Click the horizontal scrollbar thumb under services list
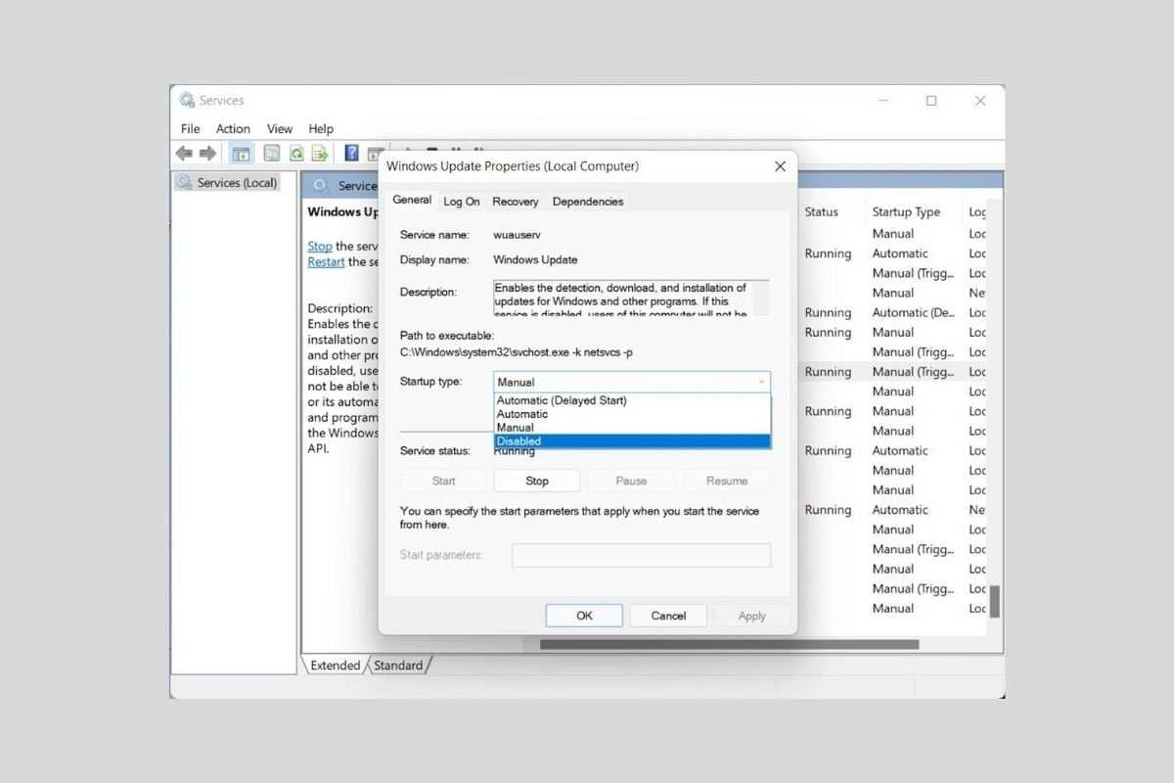The width and height of the screenshot is (1174, 783). point(730,644)
